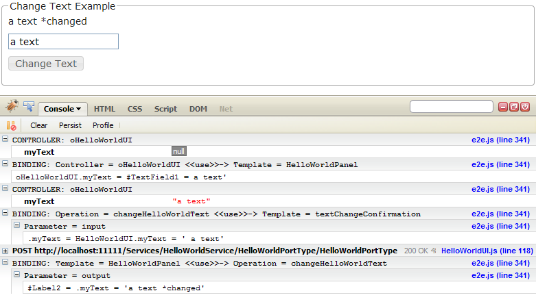Focus the 'a text' input field
Screen dimensions: 536x304
coord(63,42)
